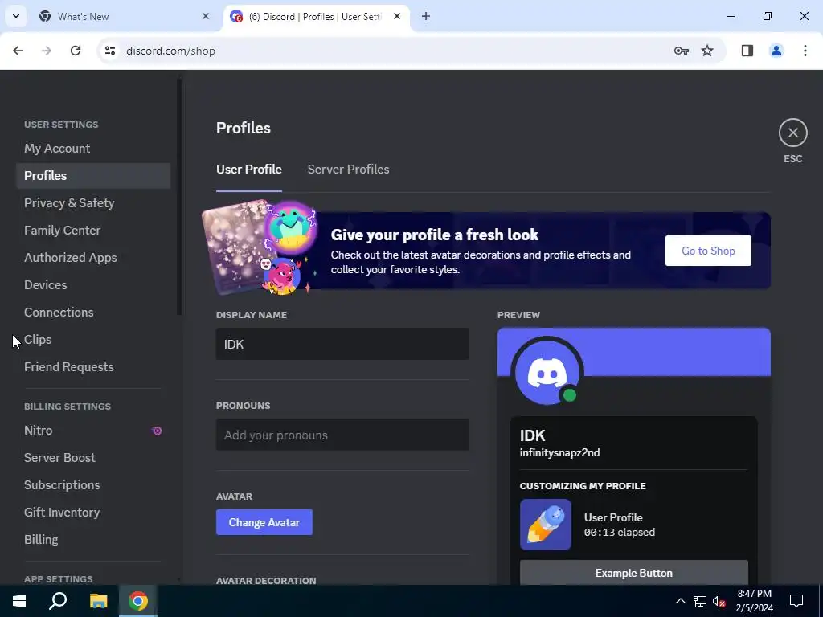This screenshot has height=617, width=823.
Task: Open Billing settings
Action: coord(93,539)
